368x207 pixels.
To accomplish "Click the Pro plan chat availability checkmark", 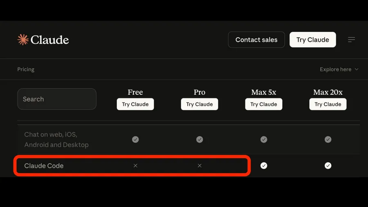I will pos(200,140).
